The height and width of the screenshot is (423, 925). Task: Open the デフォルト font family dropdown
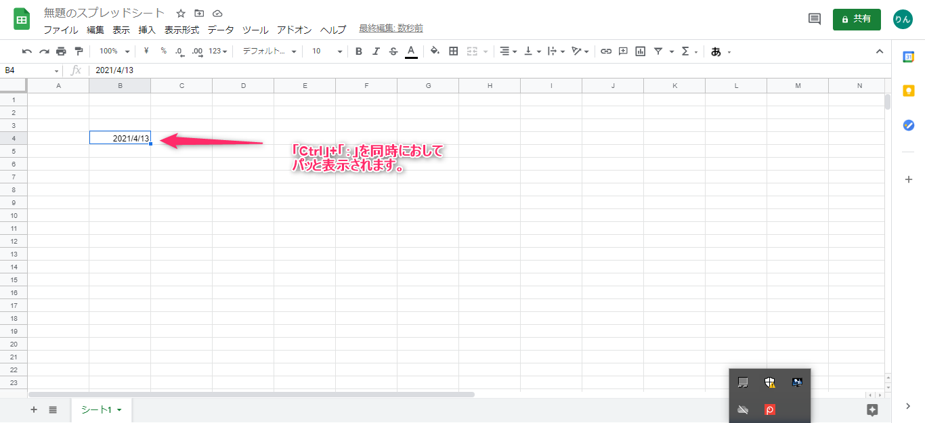269,51
